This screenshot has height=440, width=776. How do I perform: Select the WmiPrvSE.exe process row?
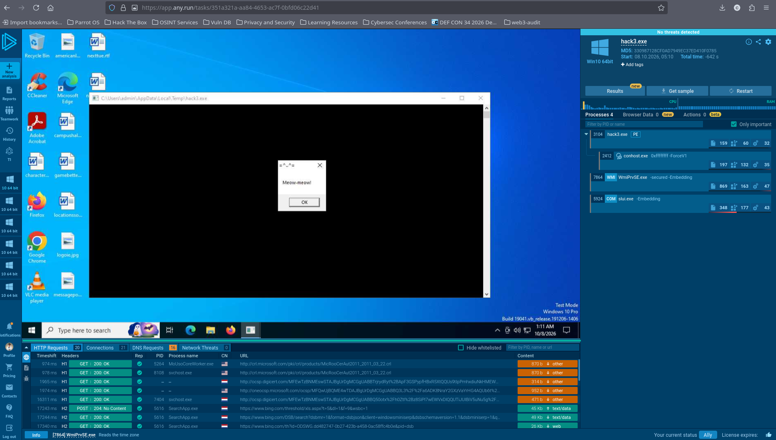tap(681, 182)
